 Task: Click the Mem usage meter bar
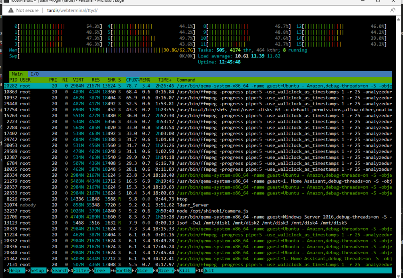point(102,50)
